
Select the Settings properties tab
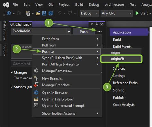pyautogui.click(x=119, y=76)
